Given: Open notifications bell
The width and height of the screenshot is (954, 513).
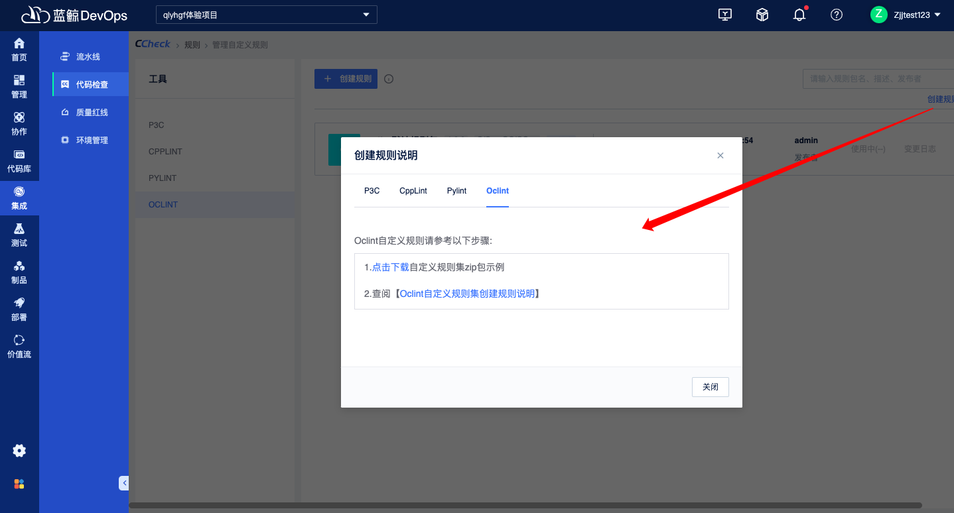Looking at the screenshot, I should (799, 15).
